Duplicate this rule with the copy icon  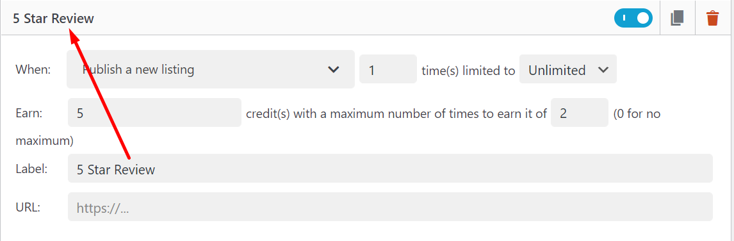[678, 19]
